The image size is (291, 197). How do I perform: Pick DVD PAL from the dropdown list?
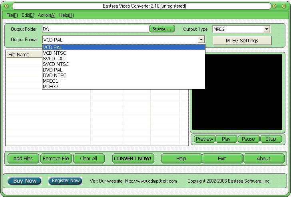point(124,70)
